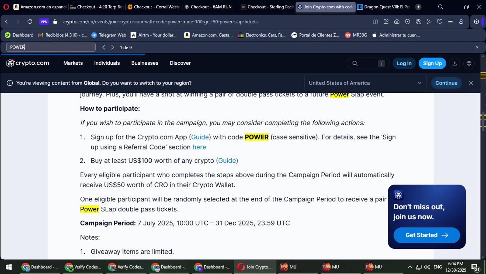The image size is (486, 274).
Task: Open a new browser tab
Action: tap(418, 7)
